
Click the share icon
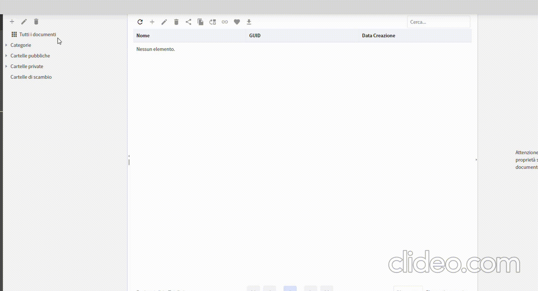pyautogui.click(x=188, y=22)
